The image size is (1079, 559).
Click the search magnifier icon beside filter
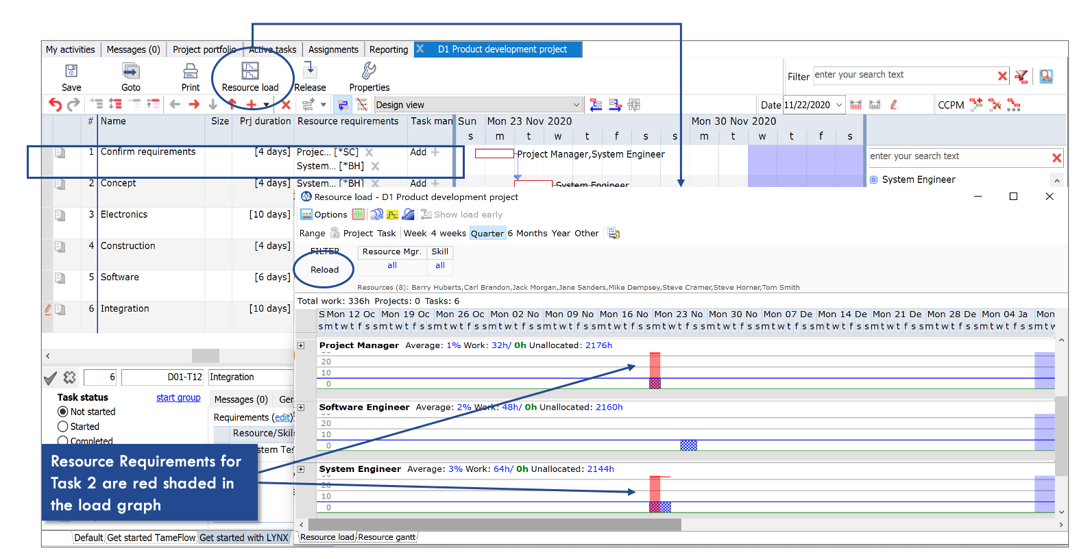tap(1046, 76)
